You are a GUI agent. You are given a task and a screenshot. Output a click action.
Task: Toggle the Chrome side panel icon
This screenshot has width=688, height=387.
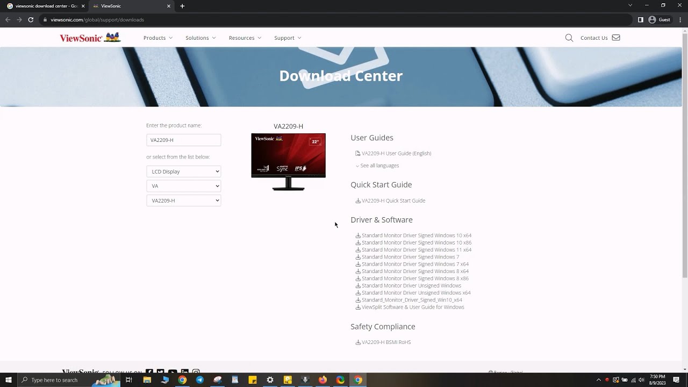640,20
